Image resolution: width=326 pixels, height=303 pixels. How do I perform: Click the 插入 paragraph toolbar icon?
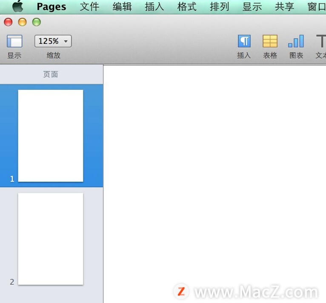[x=244, y=41]
